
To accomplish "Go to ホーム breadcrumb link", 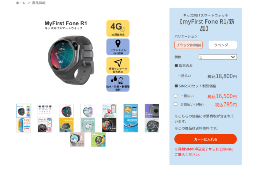I will (21, 3).
